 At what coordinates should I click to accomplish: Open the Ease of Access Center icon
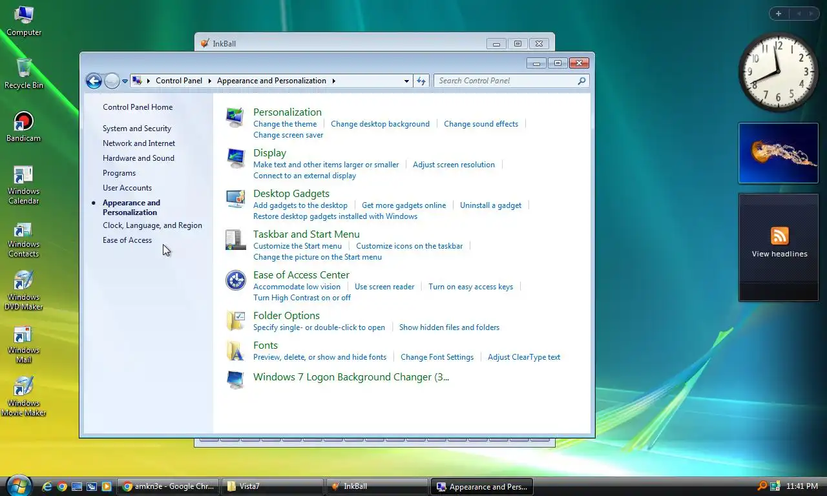coord(235,280)
